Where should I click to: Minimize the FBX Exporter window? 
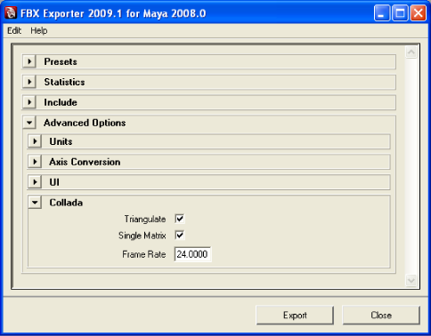click(x=382, y=13)
